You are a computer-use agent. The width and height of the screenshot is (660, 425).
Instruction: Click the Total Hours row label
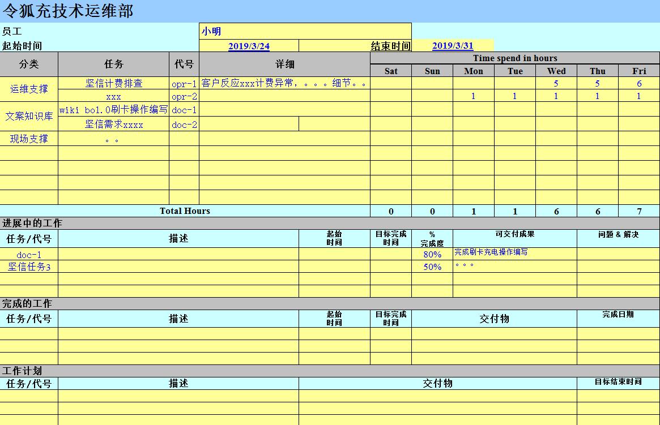184,211
